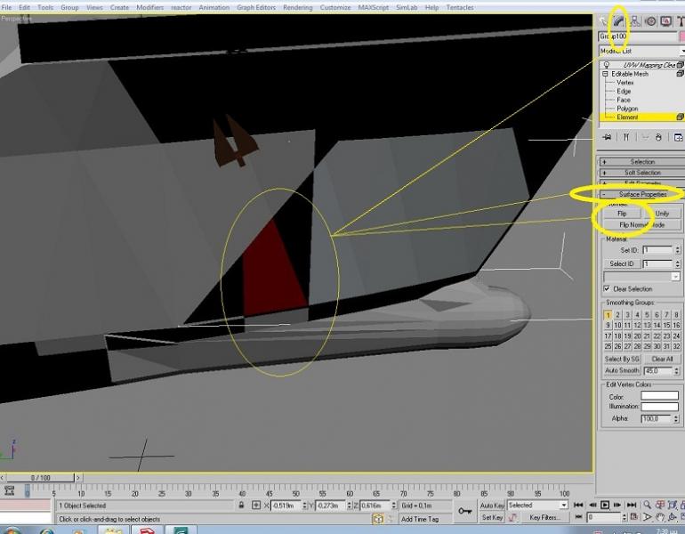The width and height of the screenshot is (685, 534).
Task: Open the Create command panel tab
Action: coord(604,21)
